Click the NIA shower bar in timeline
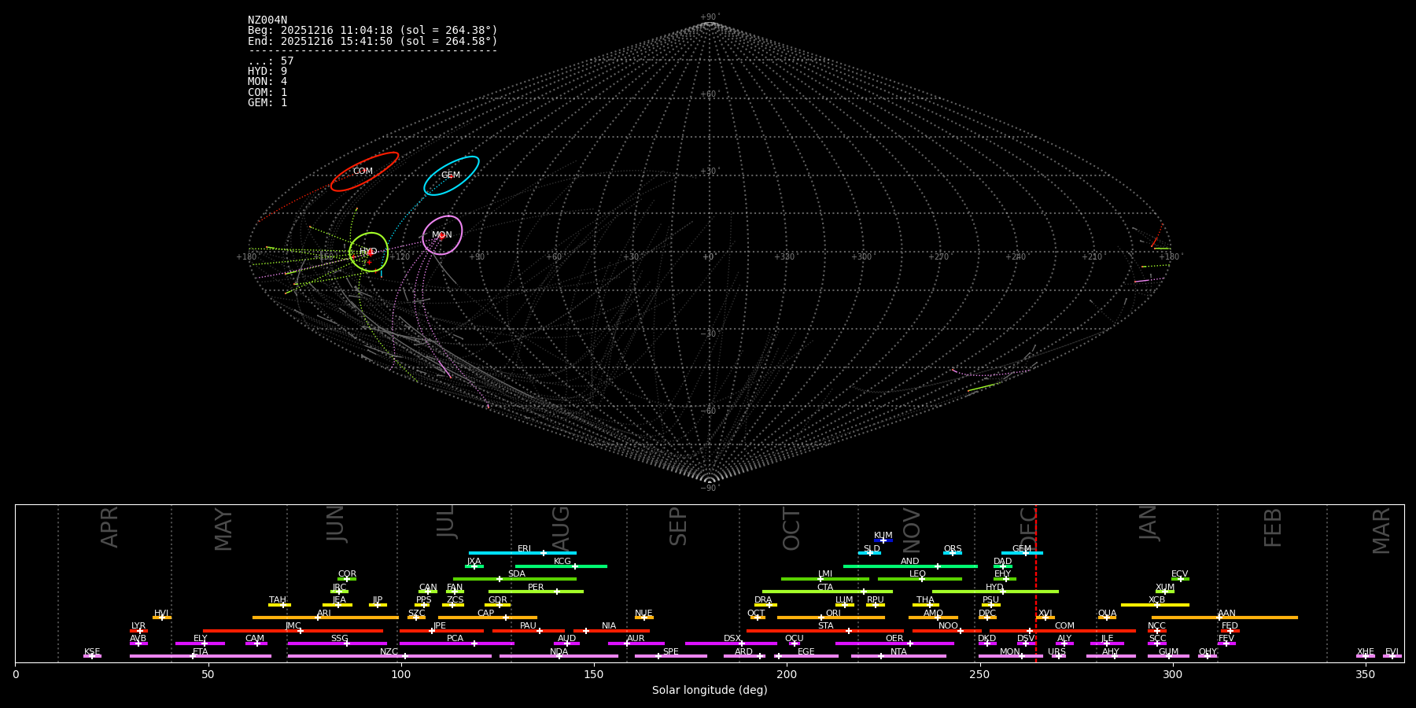This screenshot has height=708, width=1416. pyautogui.click(x=611, y=631)
